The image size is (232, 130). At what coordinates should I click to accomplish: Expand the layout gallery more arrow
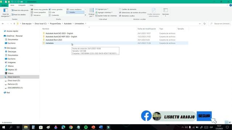pyautogui.click(x=86, y=15)
